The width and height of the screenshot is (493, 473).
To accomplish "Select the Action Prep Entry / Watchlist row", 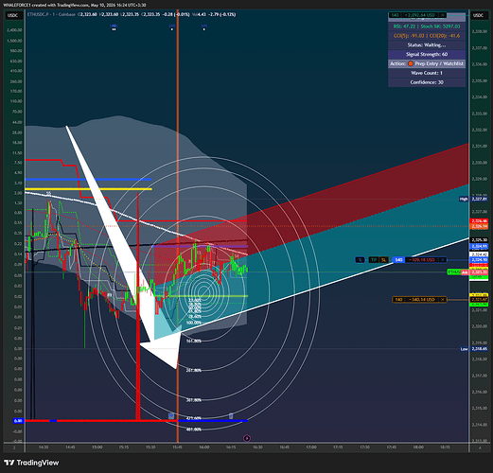I will [427, 63].
